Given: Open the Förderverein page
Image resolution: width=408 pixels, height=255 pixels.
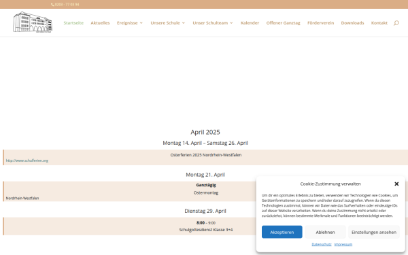Looking at the screenshot, I should 320,23.
